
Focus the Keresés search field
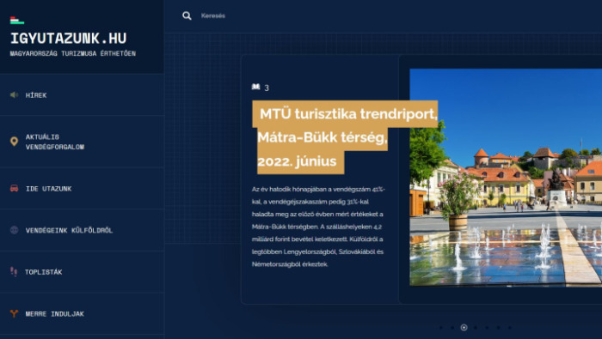213,15
